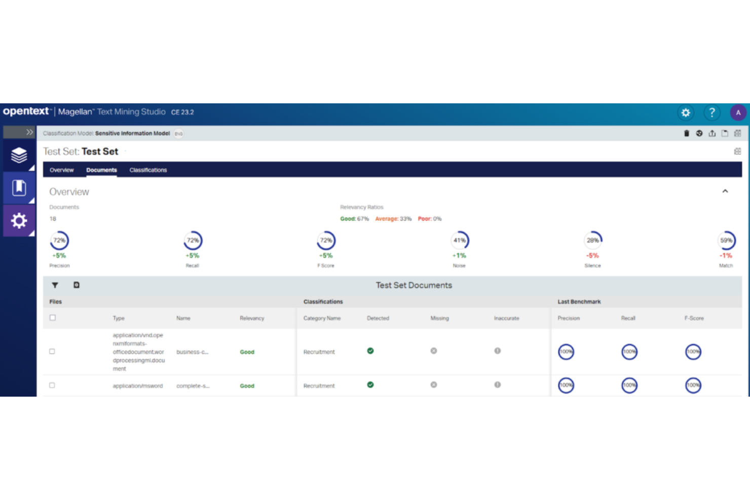Open Magellan settings via the gear icon
Image resolution: width=750 pixels, height=500 pixels.
click(686, 112)
